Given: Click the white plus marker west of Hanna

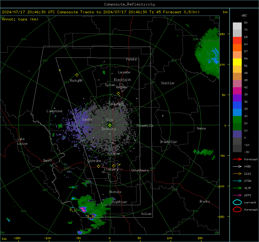Looking at the screenshot, I should tap(163, 116).
